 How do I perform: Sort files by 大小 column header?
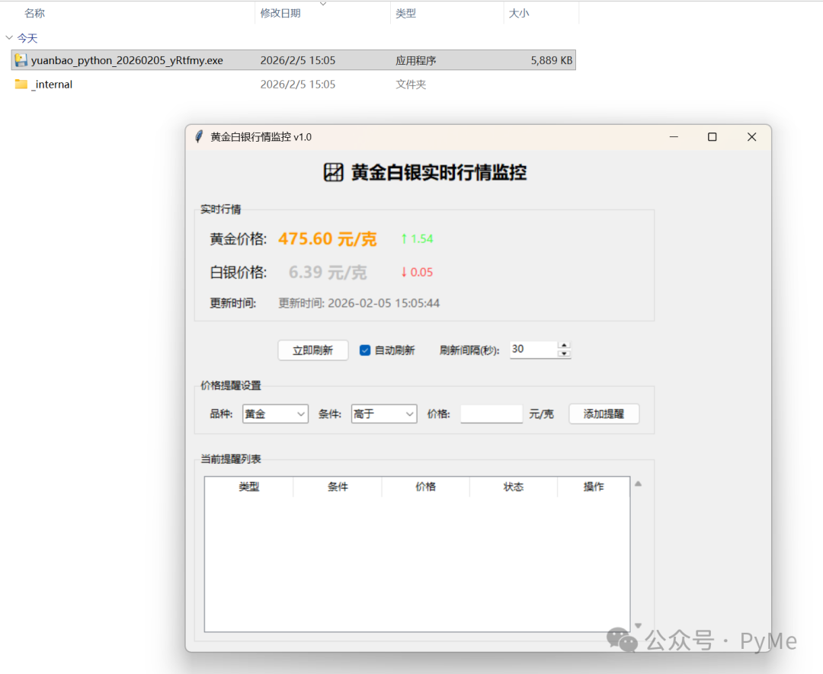click(519, 13)
